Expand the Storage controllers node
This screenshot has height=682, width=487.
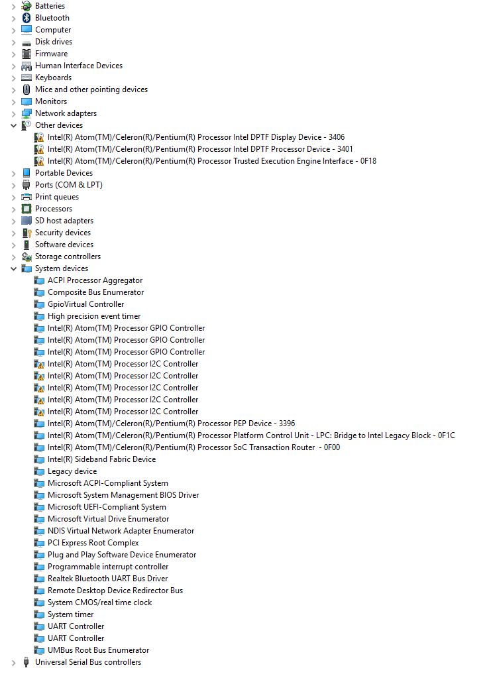coord(13,257)
